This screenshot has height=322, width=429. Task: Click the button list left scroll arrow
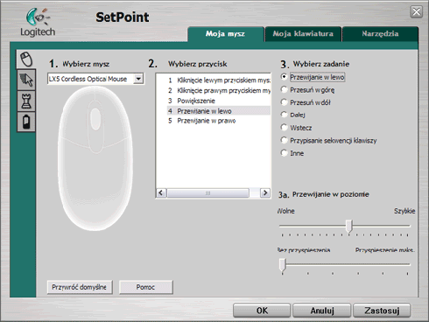pyautogui.click(x=161, y=193)
